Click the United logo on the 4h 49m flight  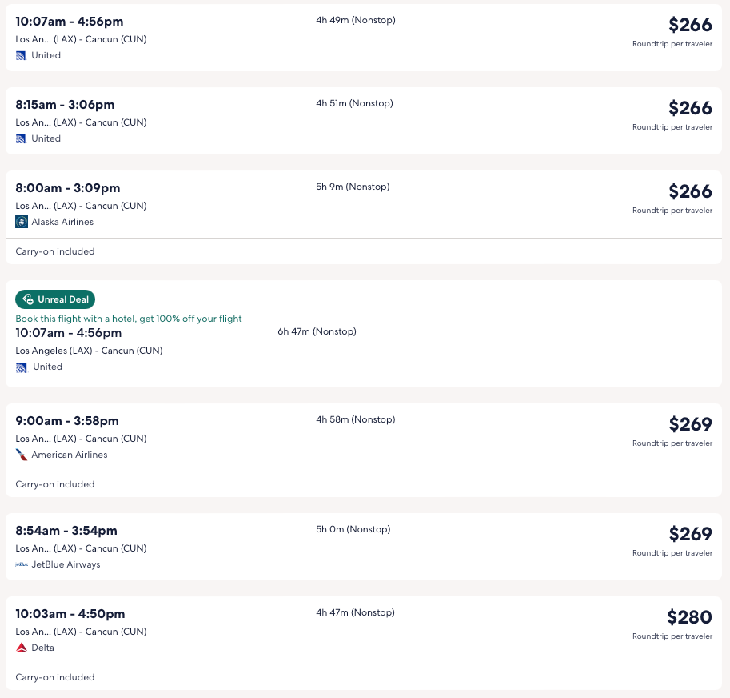21,55
